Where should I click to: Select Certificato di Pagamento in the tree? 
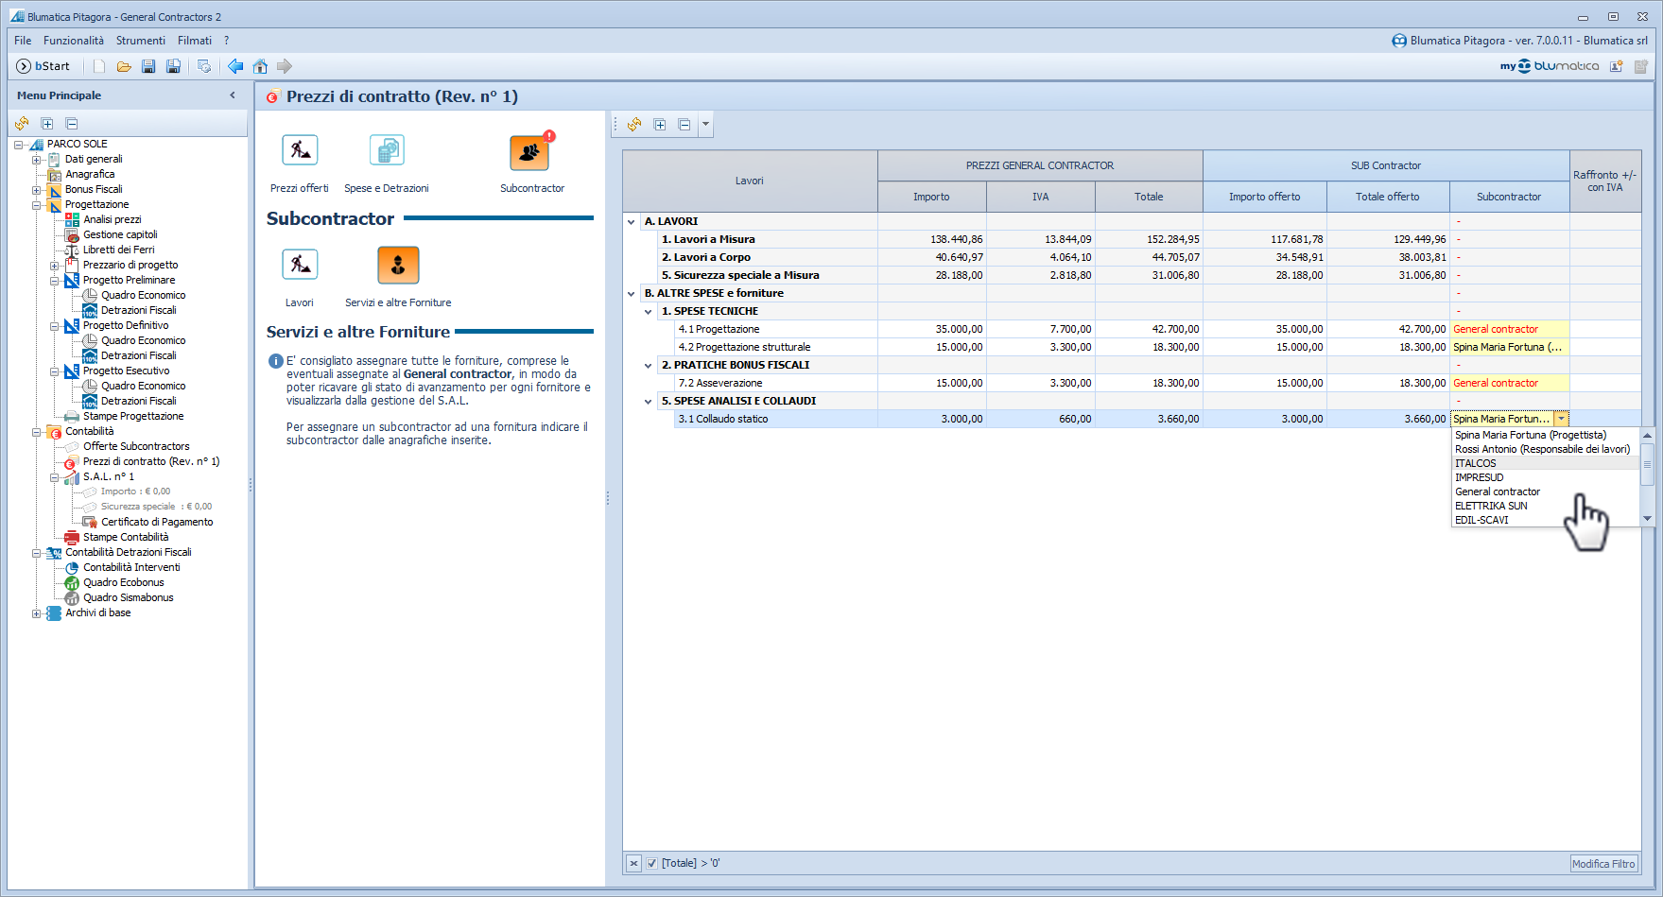coord(157,522)
